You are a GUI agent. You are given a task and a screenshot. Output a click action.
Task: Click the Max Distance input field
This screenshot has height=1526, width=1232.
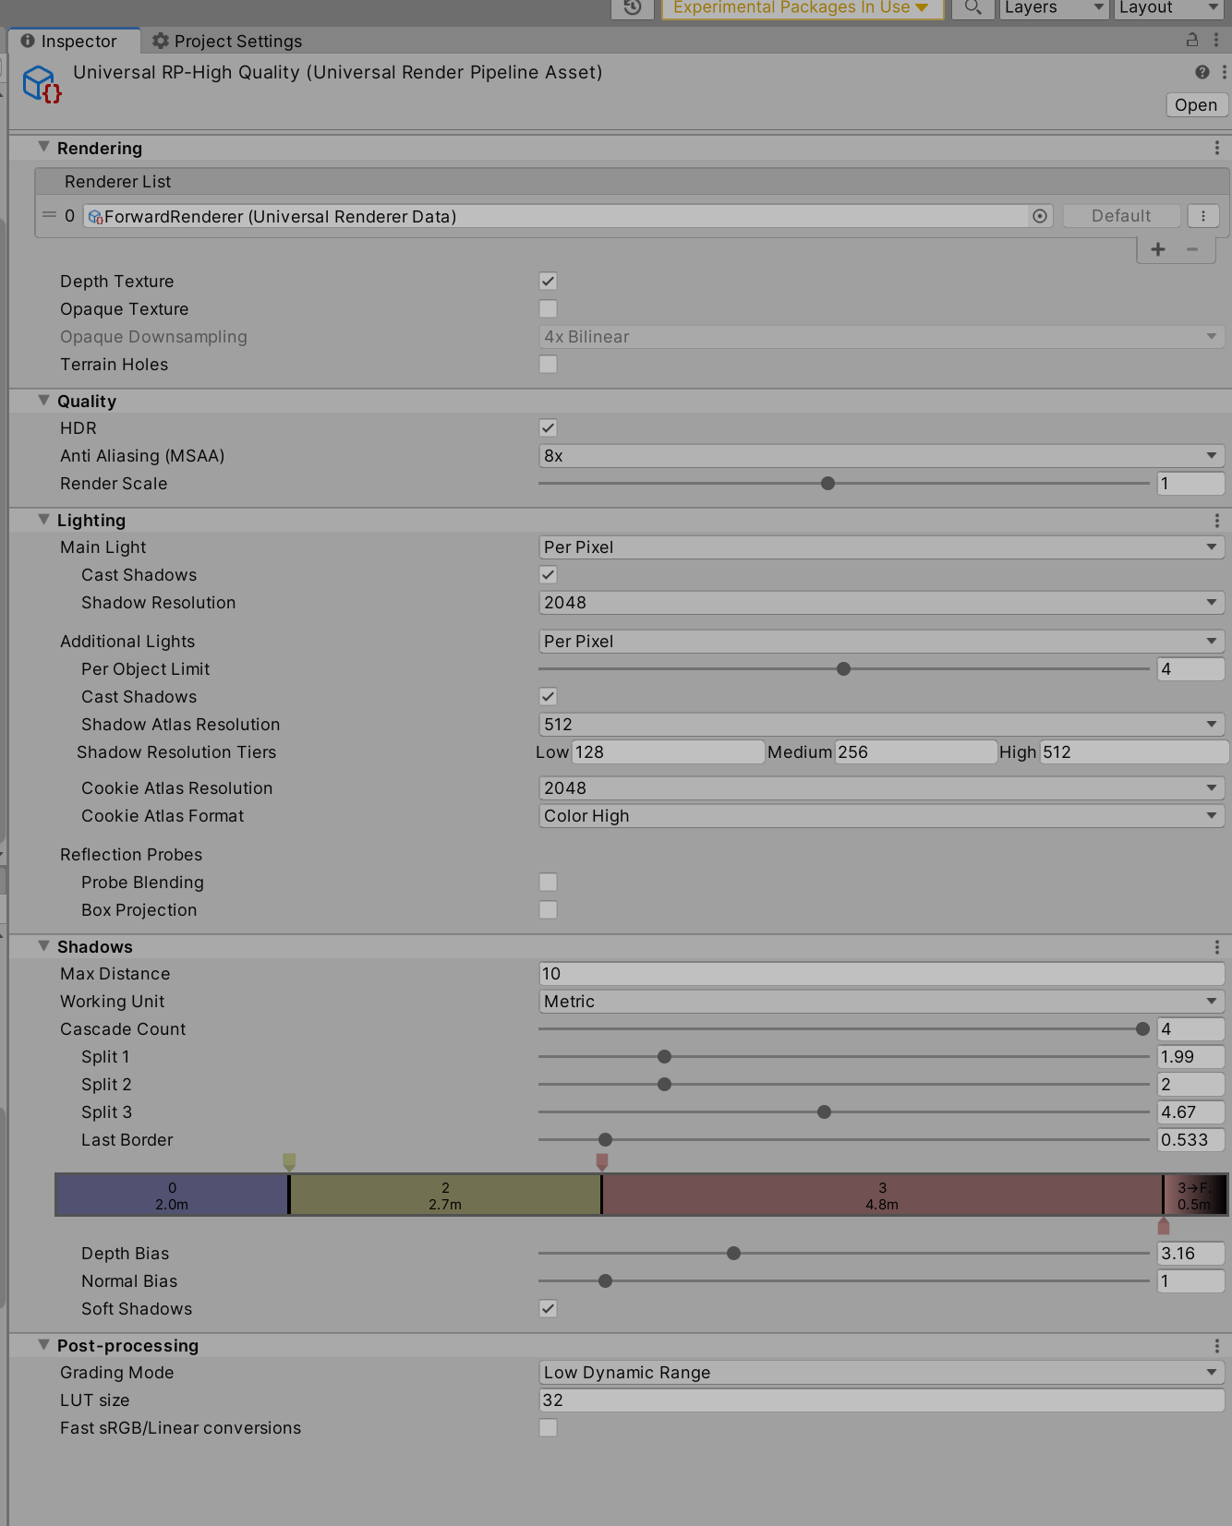881,974
